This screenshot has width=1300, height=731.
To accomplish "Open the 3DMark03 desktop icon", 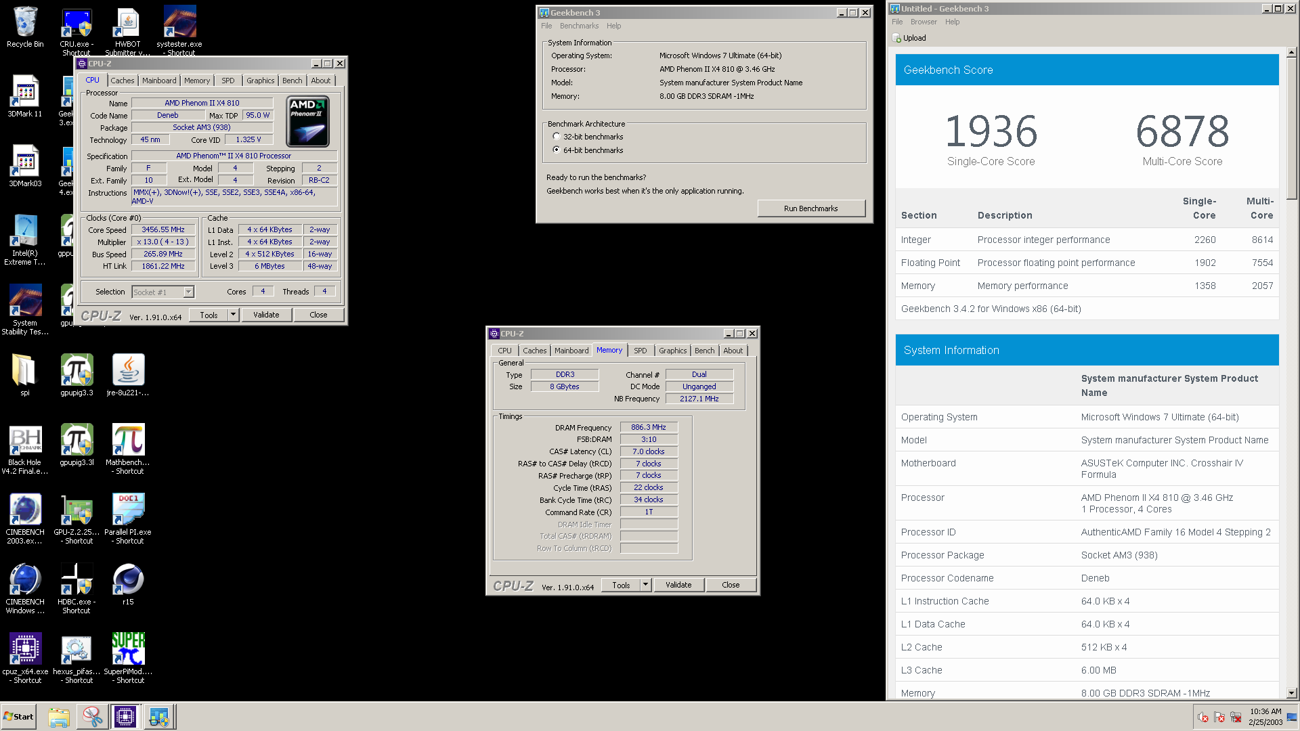I will [x=25, y=166].
